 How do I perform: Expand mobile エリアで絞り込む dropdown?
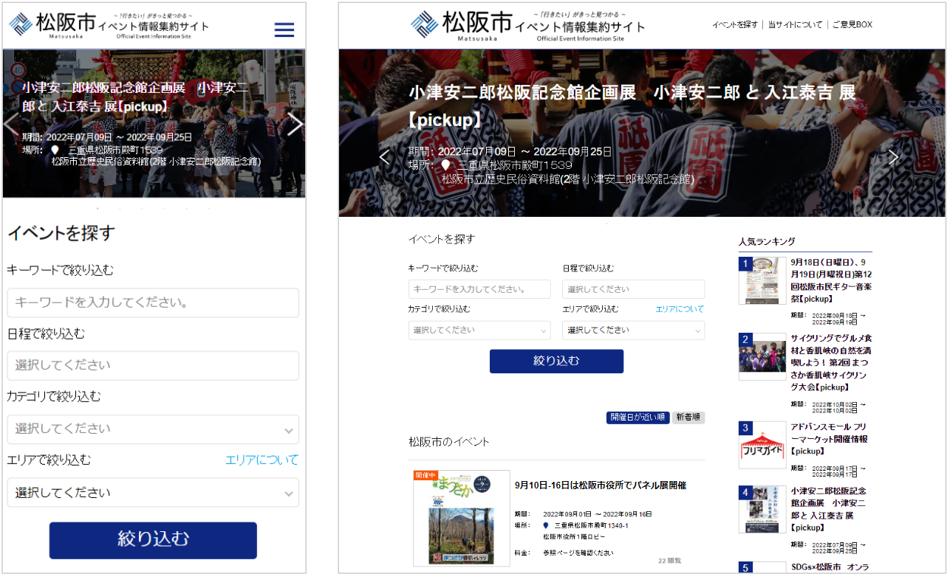pyautogui.click(x=153, y=492)
